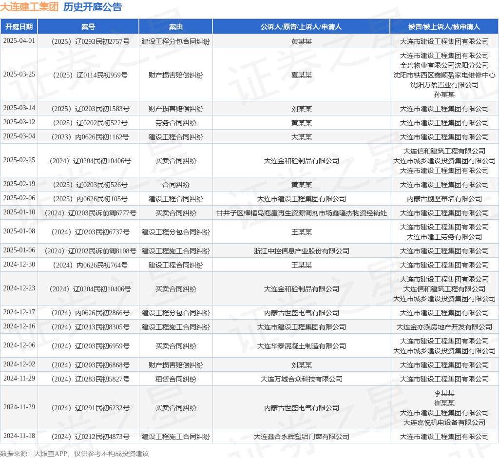This screenshot has width=499, height=458.
Task: Click defendant 李某某
Action: [444, 393]
